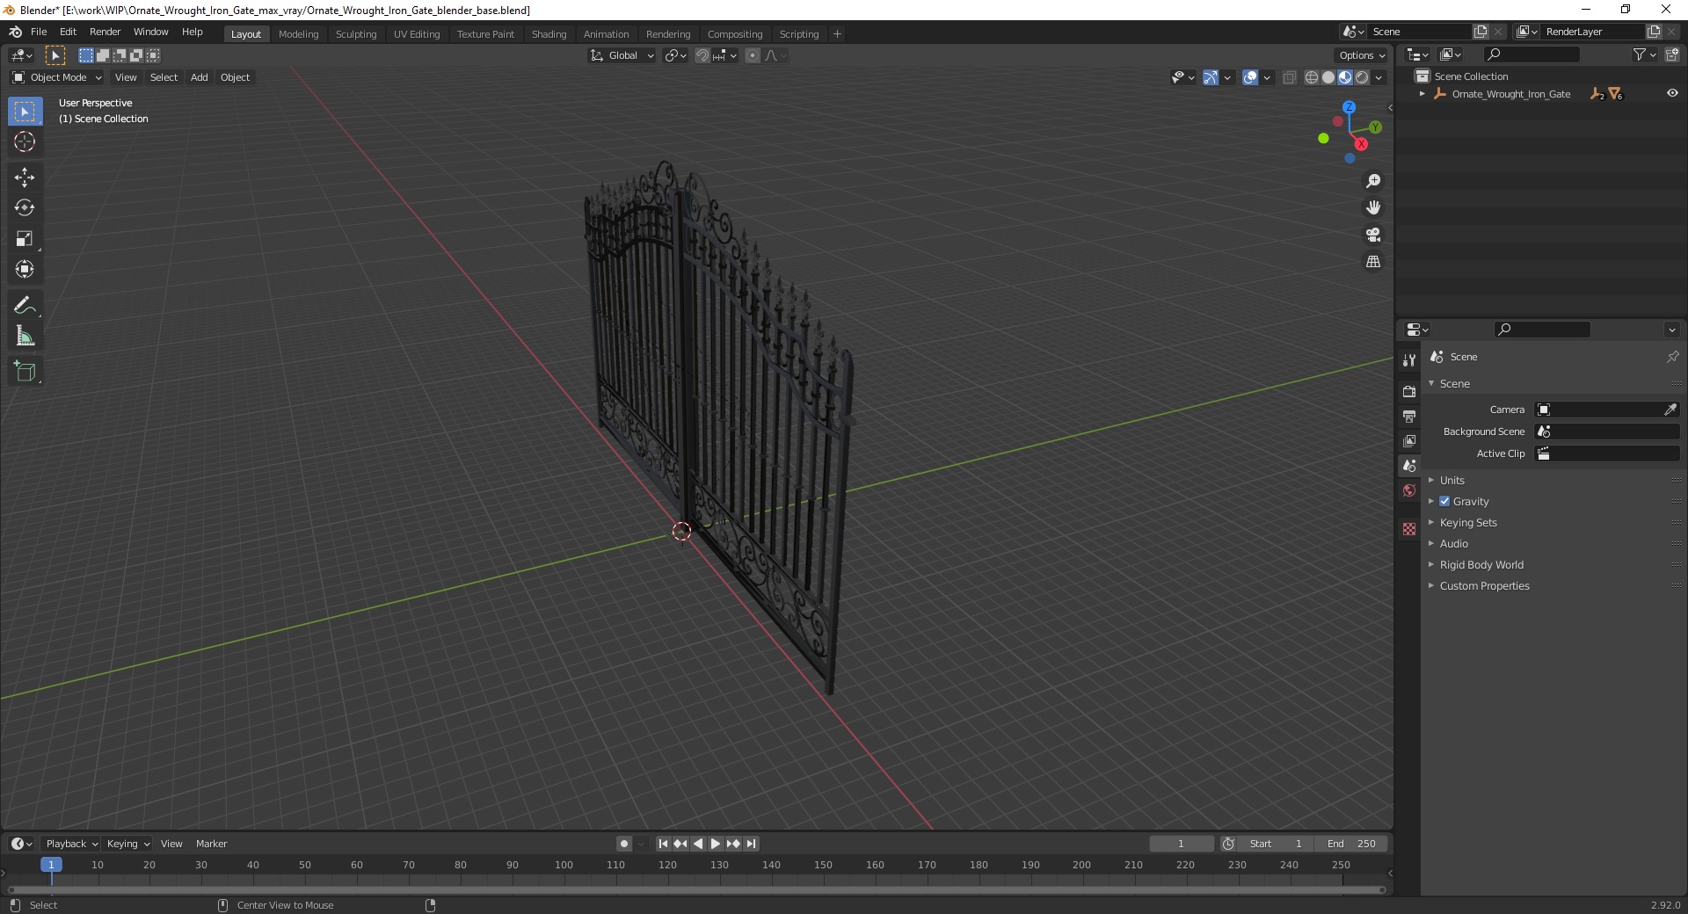
Task: Select the Transform tool
Action: pos(25,269)
